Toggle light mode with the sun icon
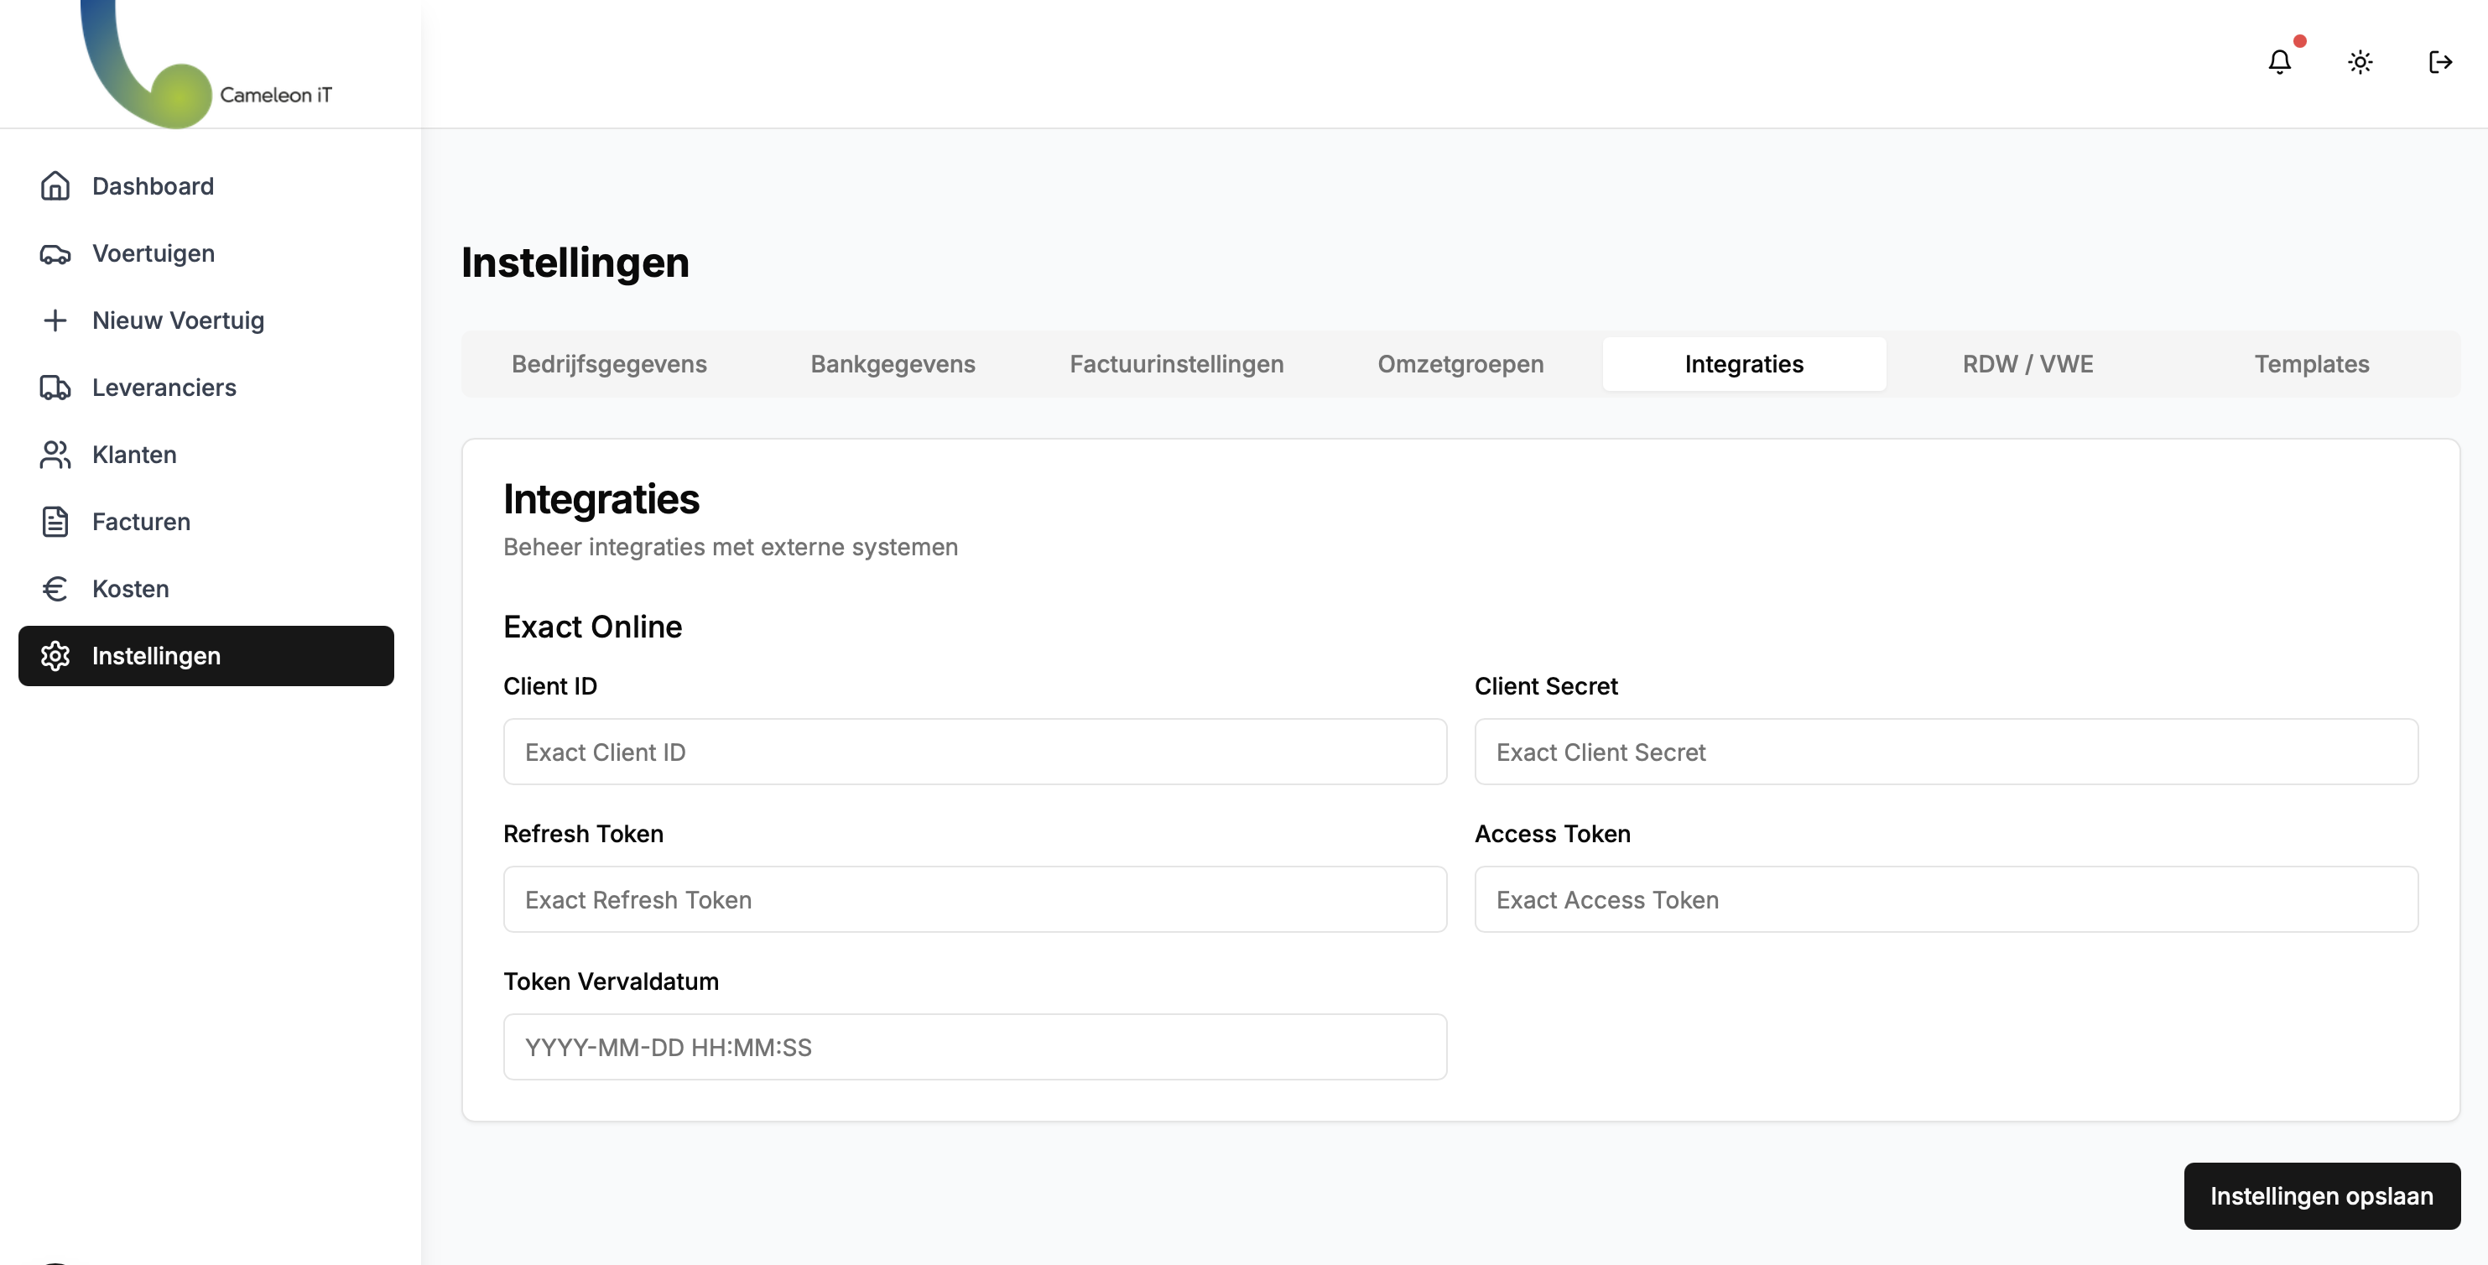 2360,62
